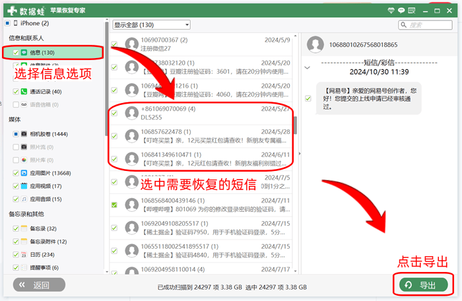The image size is (462, 301).
Task: Toggle the 备忘录 checkbox
Action: [x=15, y=228]
